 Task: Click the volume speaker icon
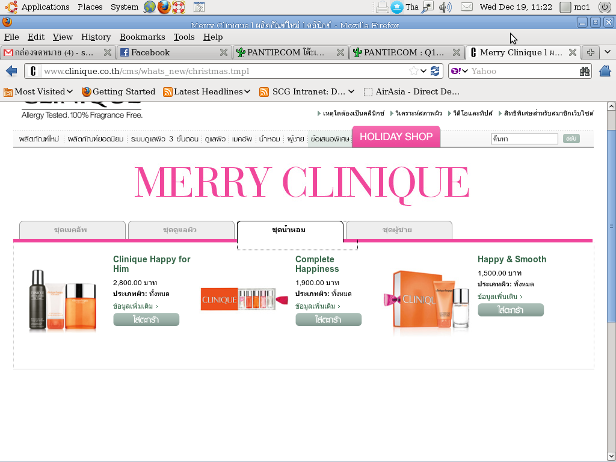[445, 7]
